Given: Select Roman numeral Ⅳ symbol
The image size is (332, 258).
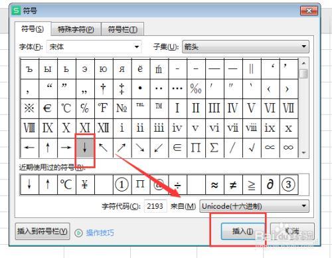Looking at the screenshot, I should pos(233,108).
